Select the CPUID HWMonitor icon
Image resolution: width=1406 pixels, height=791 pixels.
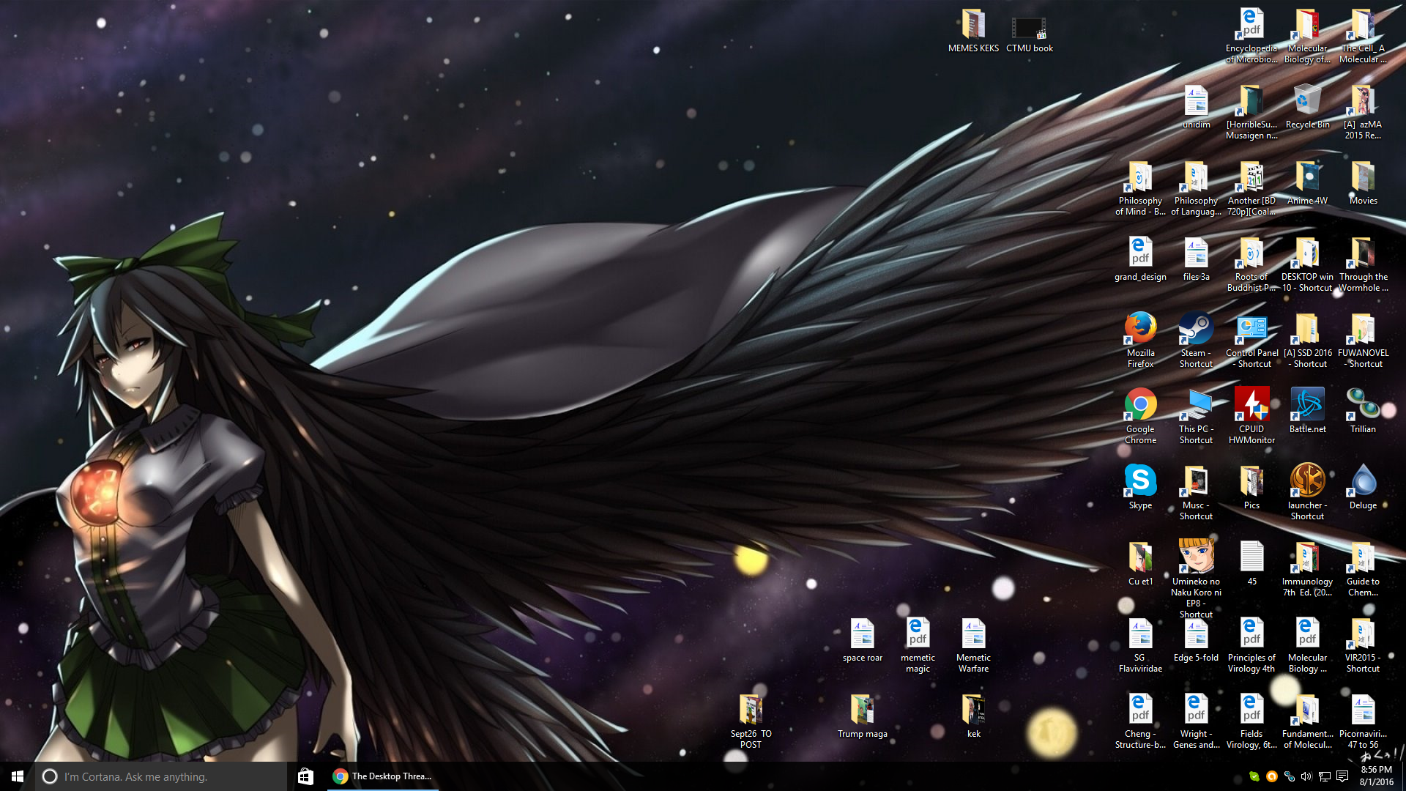pyautogui.click(x=1251, y=417)
